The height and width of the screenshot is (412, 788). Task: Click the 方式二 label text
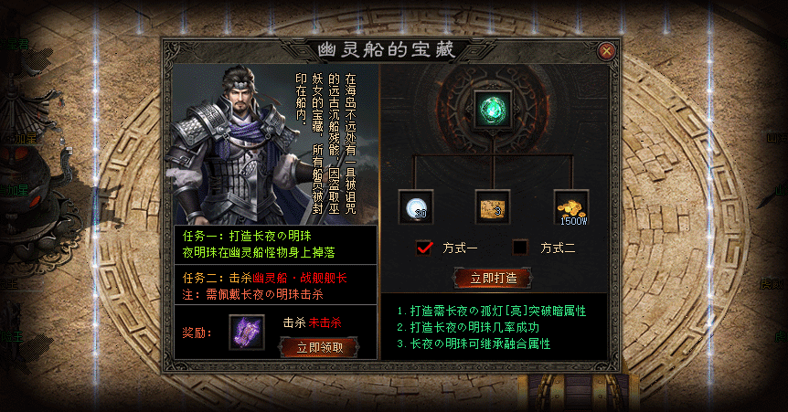(558, 248)
